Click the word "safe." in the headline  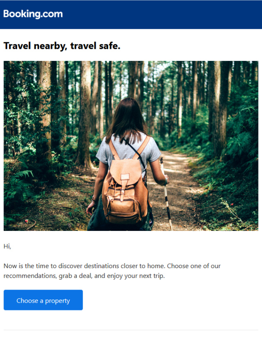109,45
